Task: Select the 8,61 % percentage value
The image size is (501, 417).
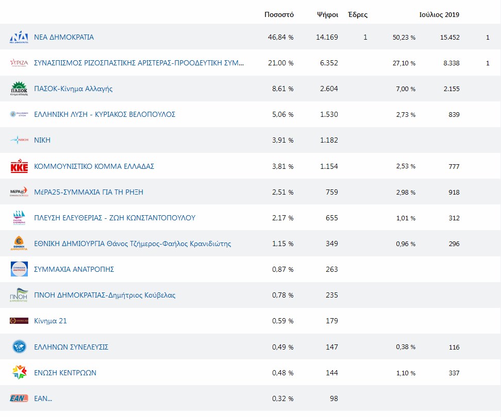Action: [x=283, y=89]
